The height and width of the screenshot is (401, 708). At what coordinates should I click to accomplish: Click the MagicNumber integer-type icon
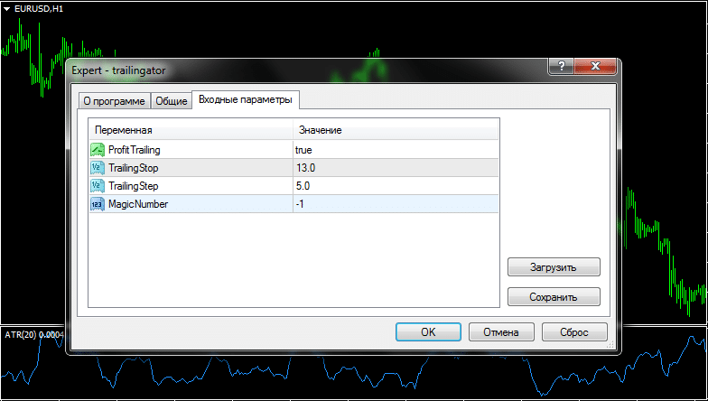coord(98,204)
